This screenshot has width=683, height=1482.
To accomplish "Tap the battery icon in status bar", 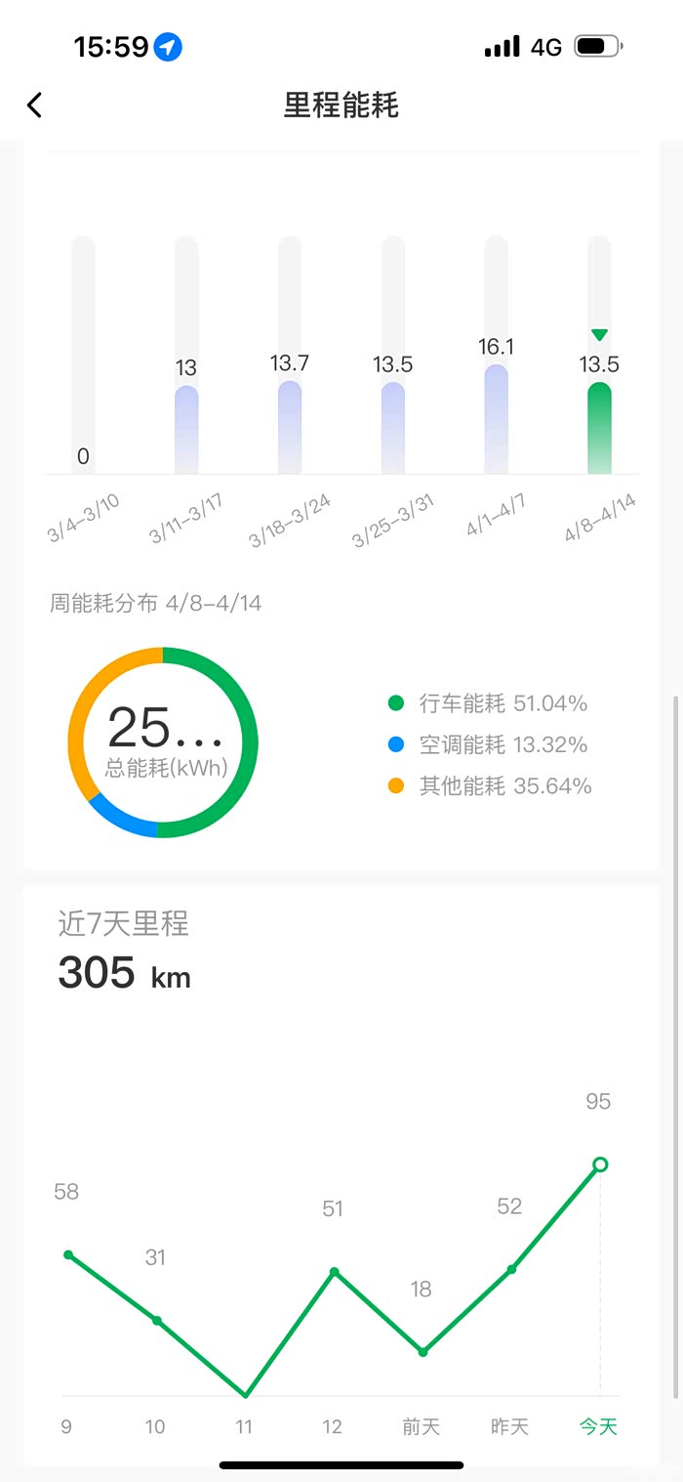I will point(597,47).
